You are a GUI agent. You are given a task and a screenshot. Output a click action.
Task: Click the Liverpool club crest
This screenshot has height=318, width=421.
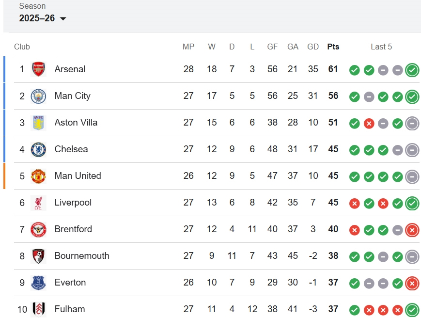(38, 203)
